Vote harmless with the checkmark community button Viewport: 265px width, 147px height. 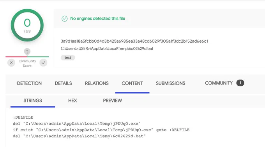click(x=43, y=63)
